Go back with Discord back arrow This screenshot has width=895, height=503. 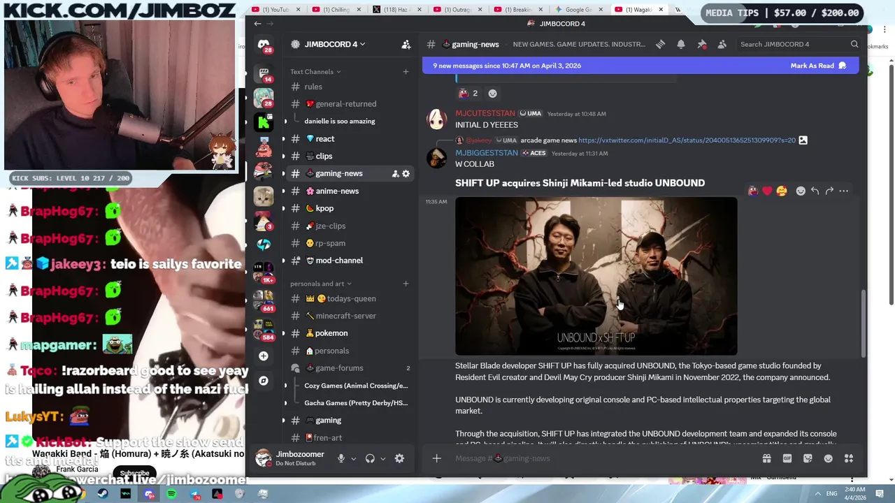257,24
